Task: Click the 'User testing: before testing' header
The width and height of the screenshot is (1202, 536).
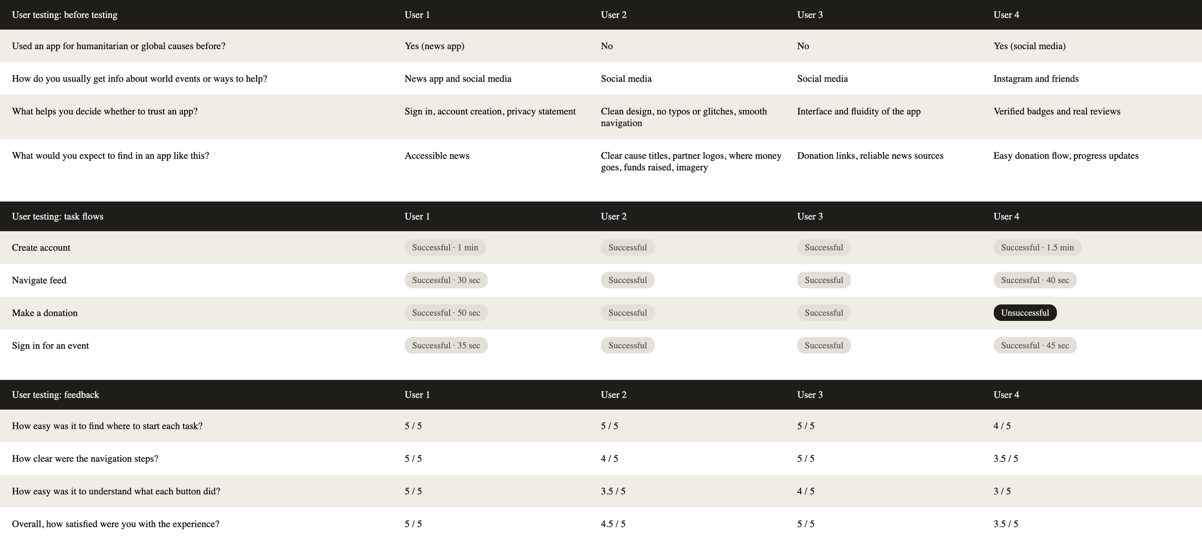Action: pos(64,15)
